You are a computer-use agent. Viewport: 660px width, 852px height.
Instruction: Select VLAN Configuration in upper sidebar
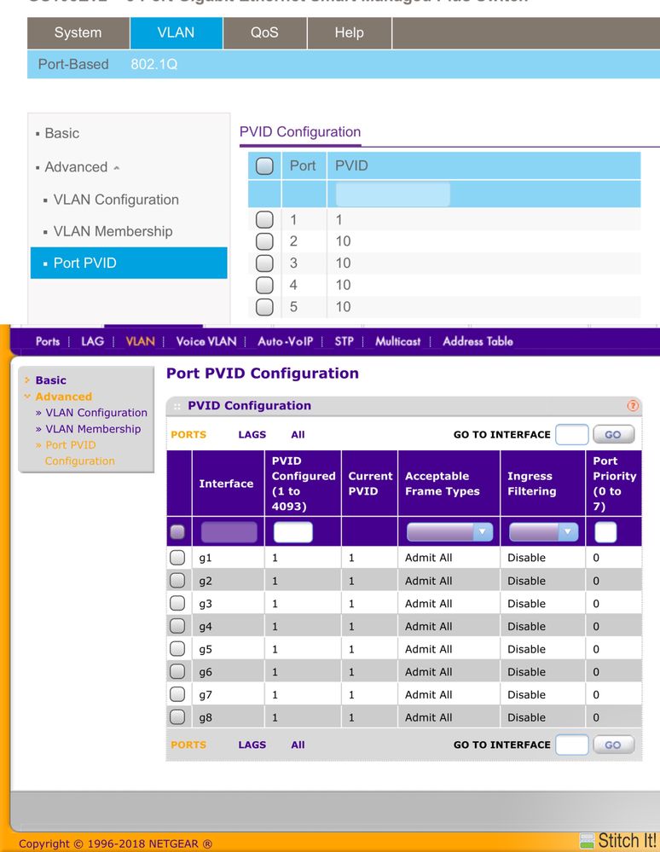point(116,200)
